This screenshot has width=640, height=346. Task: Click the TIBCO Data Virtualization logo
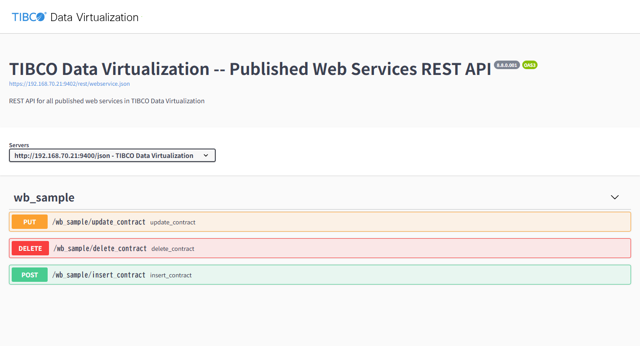(75, 17)
